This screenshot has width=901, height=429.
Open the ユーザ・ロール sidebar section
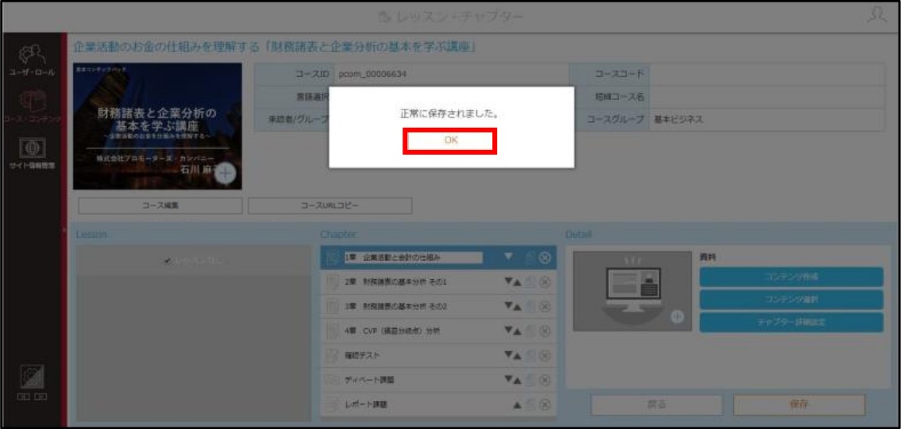[32, 61]
